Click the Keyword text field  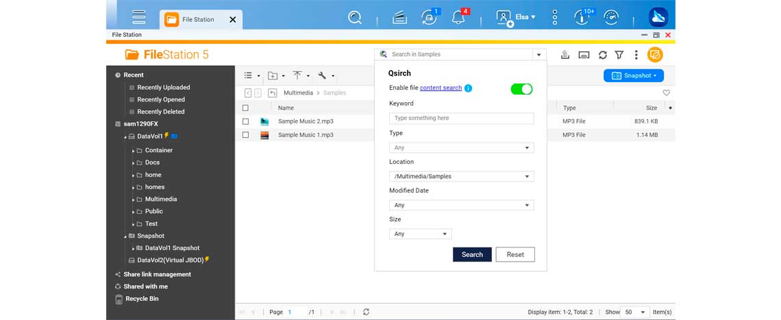461,118
